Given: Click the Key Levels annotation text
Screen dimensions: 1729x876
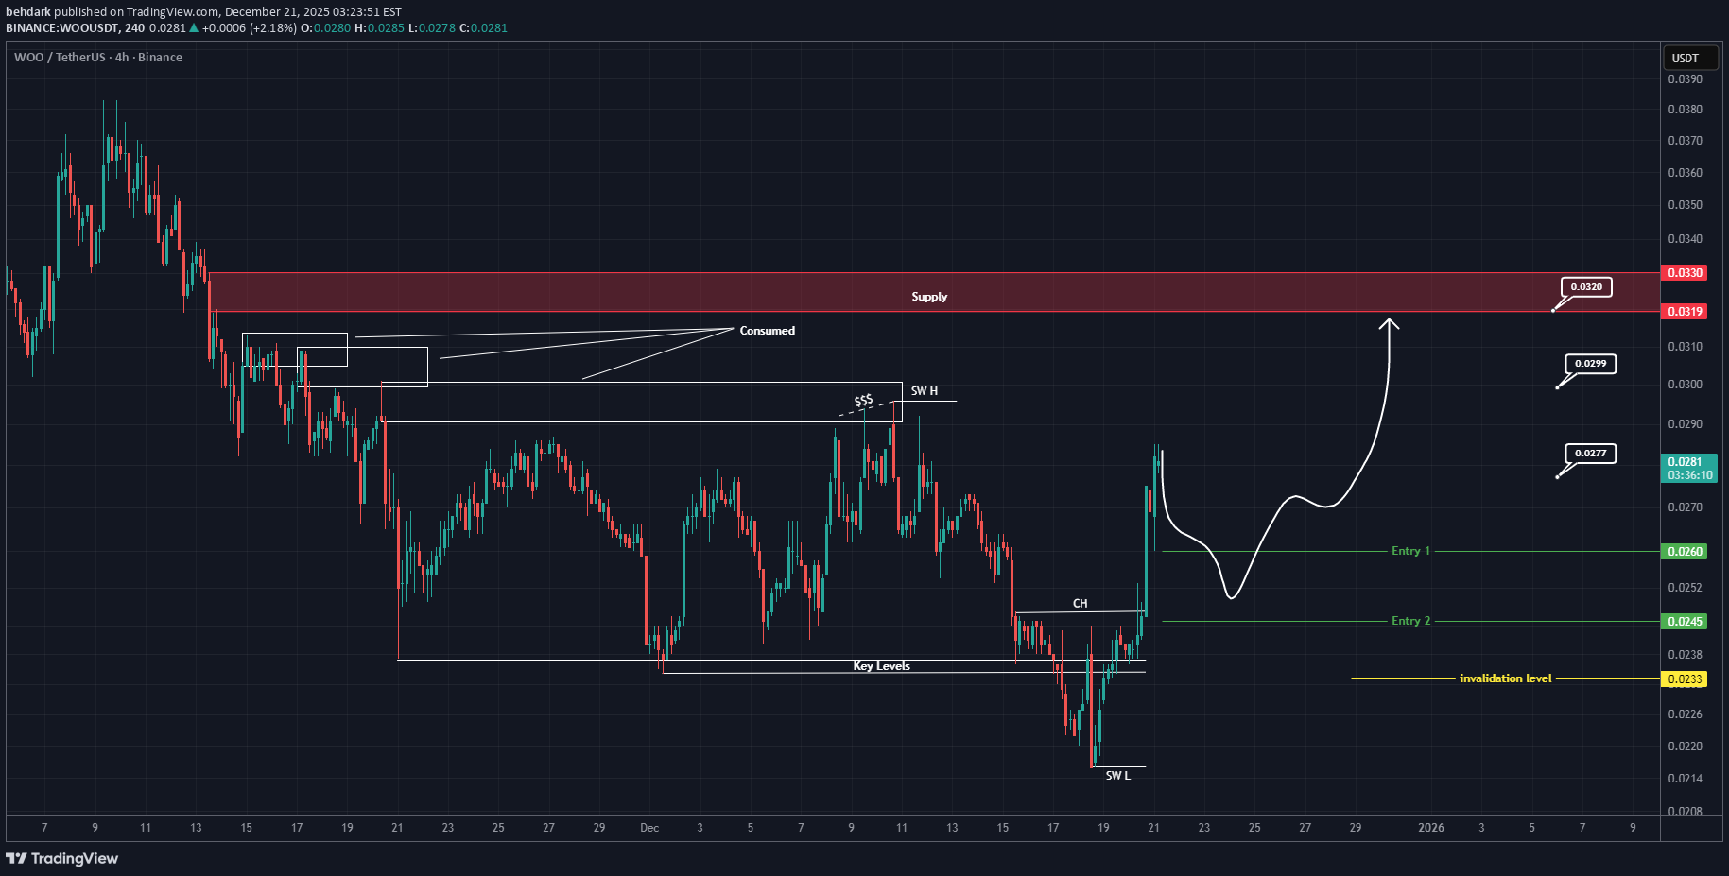Looking at the screenshot, I should (881, 666).
